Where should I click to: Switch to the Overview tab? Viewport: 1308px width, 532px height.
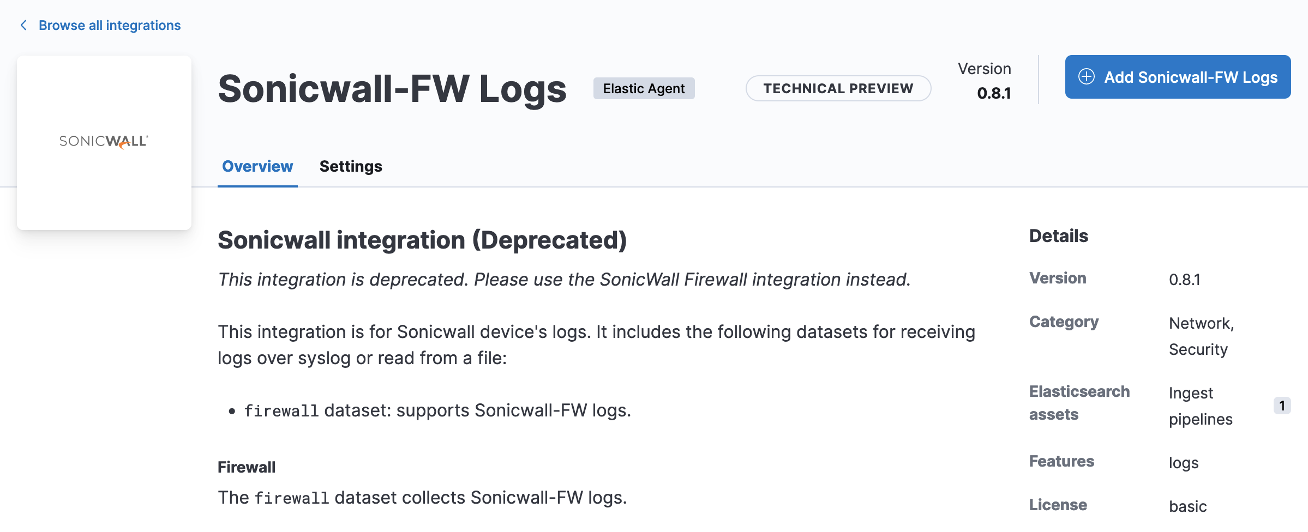[x=257, y=166]
